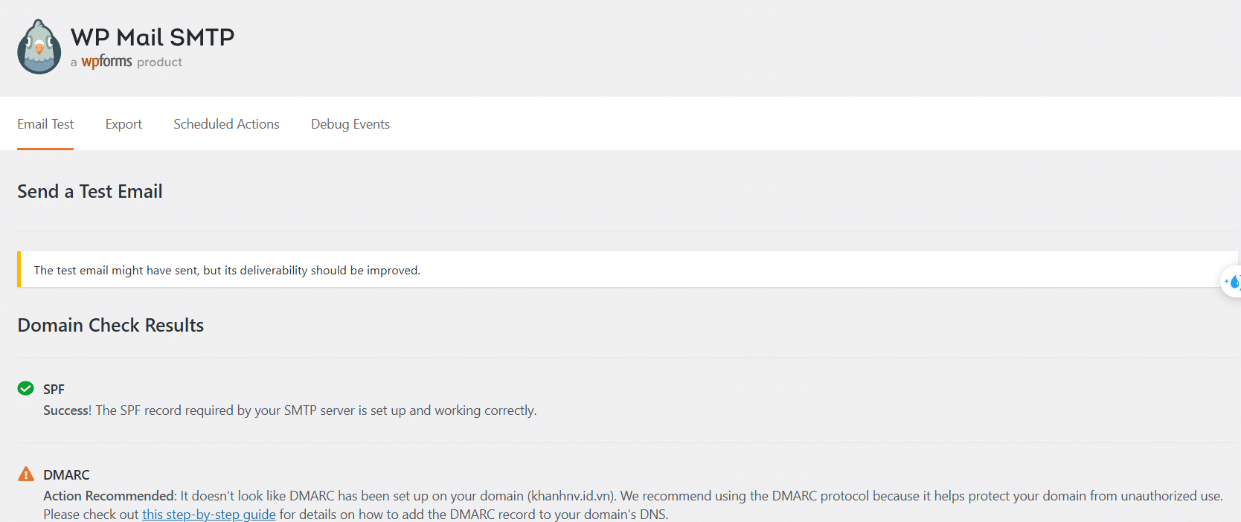This screenshot has width=1241, height=522.
Task: Click the Action Recommended bold text
Action: (x=109, y=496)
